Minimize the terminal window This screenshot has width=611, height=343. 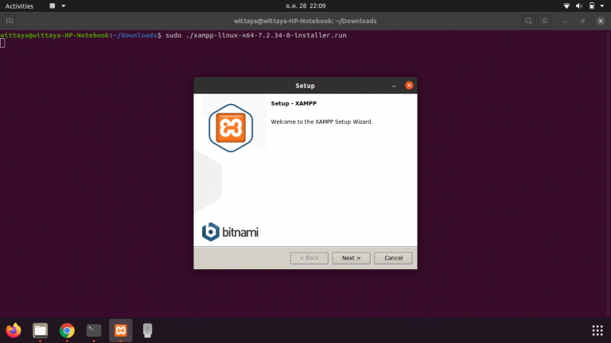(565, 21)
